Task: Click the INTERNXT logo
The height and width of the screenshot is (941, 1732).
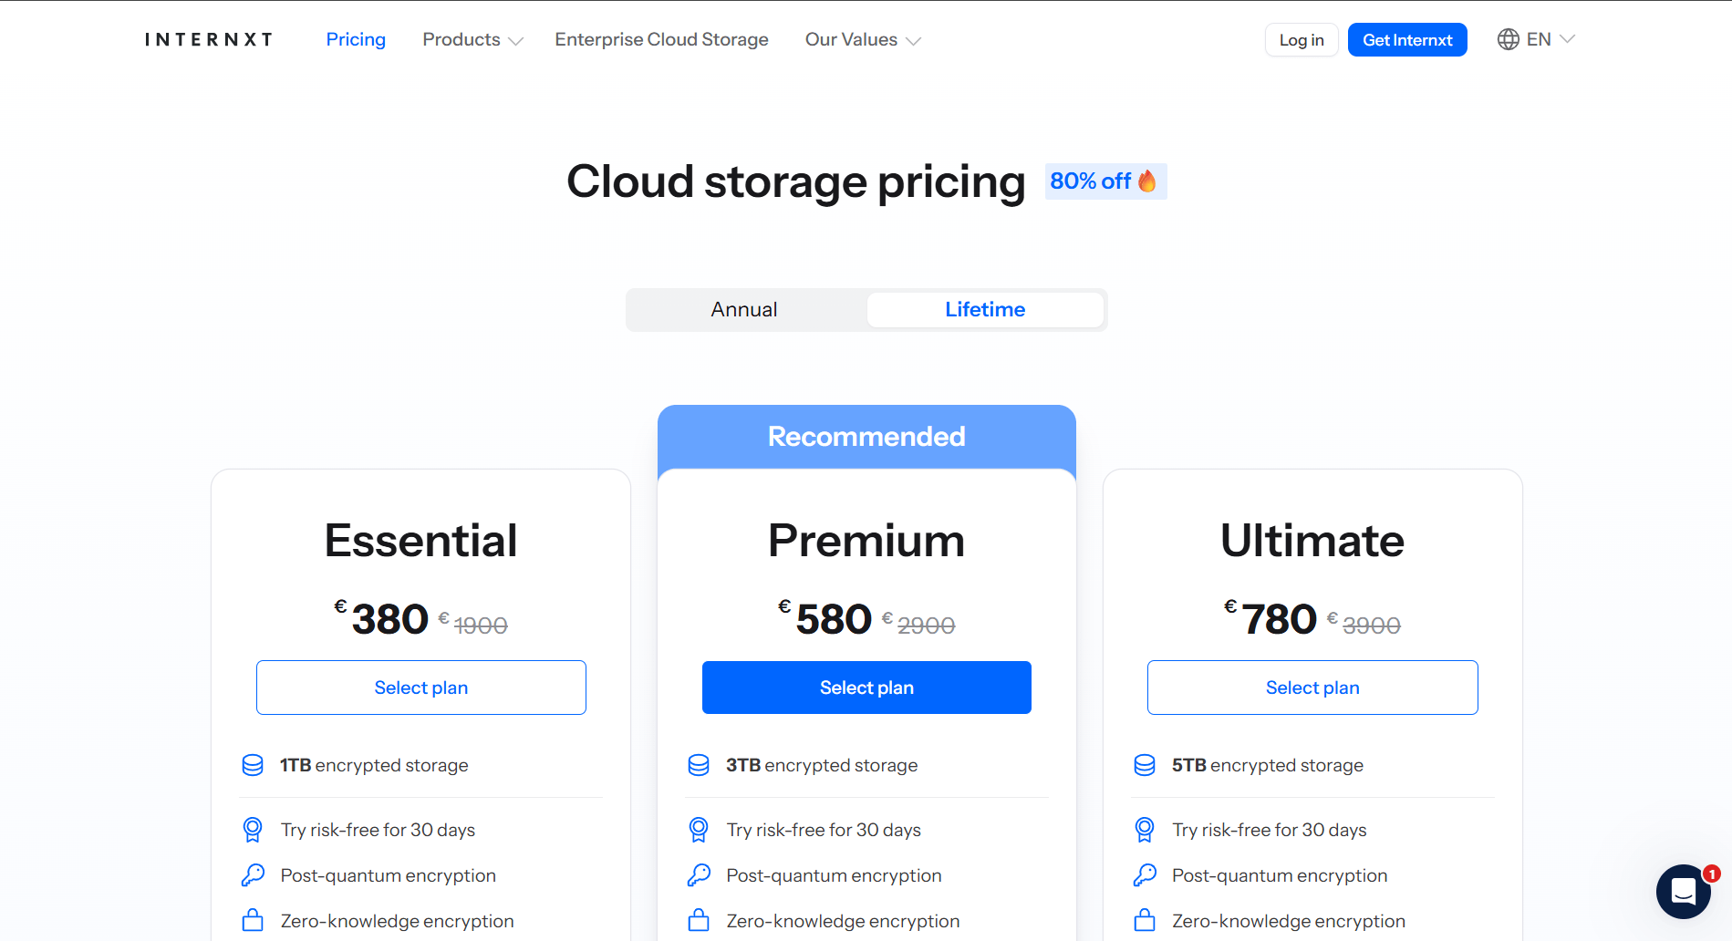Action: tap(209, 39)
